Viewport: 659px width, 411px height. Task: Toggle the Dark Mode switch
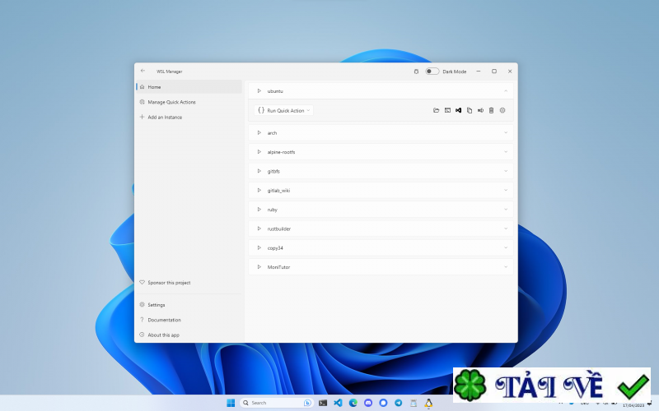pyautogui.click(x=432, y=72)
